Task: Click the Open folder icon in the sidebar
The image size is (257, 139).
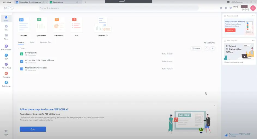Action: [6, 35]
